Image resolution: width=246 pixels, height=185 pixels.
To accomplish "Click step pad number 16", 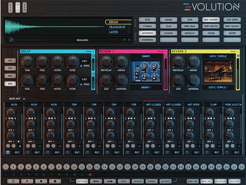I will click(x=120, y=167).
